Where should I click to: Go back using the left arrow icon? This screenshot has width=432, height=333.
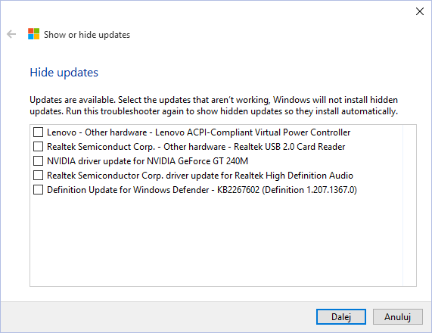click(x=11, y=34)
